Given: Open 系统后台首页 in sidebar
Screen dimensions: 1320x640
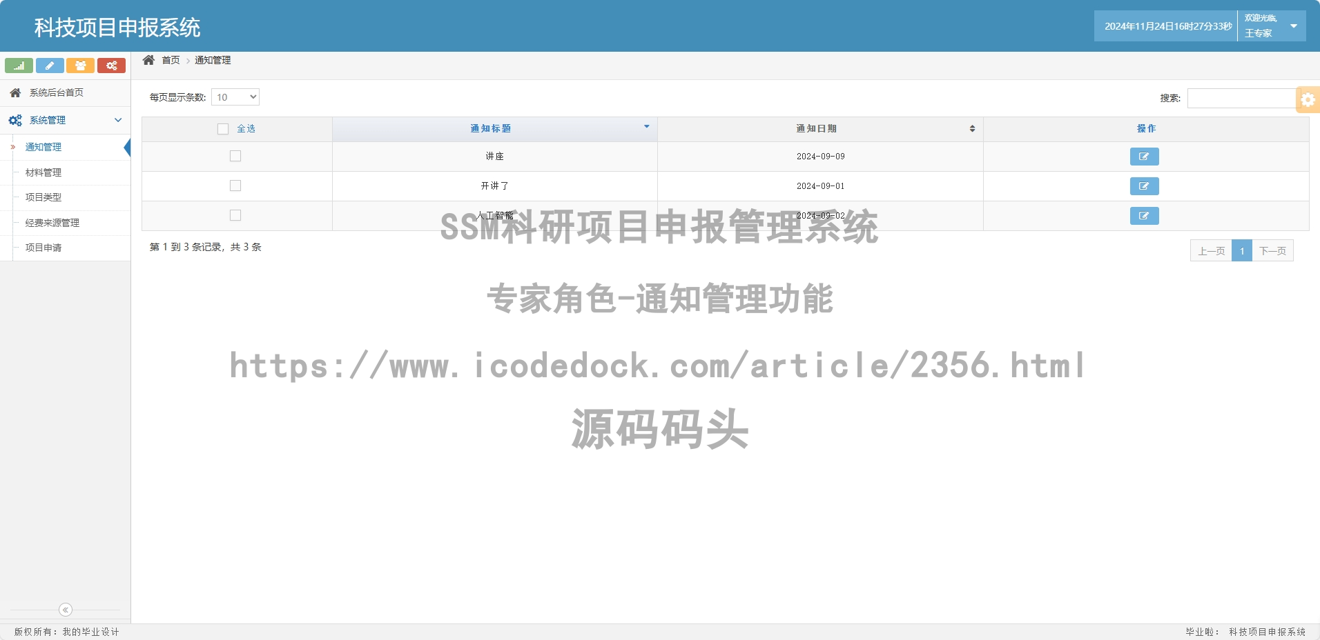Looking at the screenshot, I should [66, 92].
